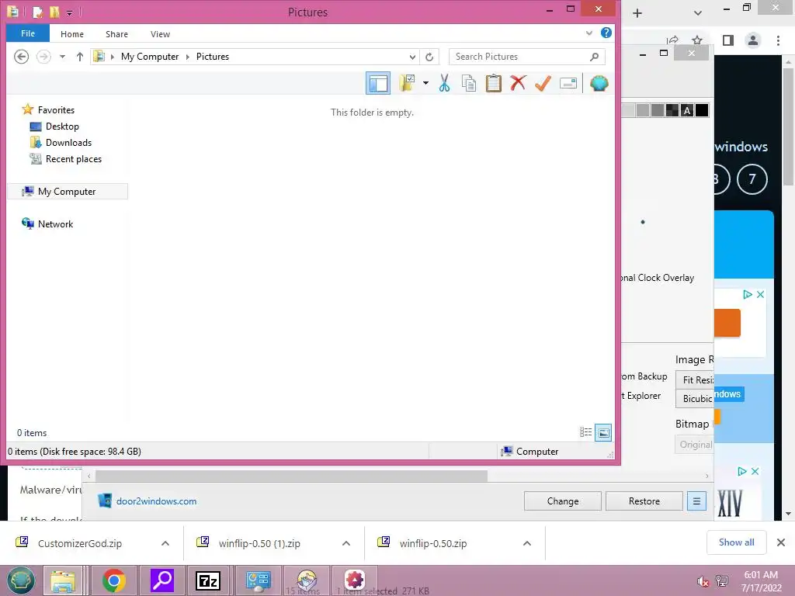795x596 pixels.
Task: Expand the arrow after My Computer breadcrumb
Action: pos(188,57)
